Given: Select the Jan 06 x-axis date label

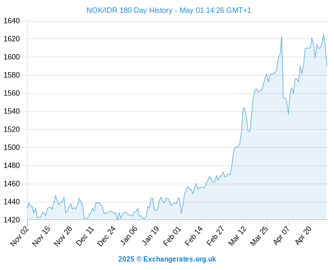Looking at the screenshot, I should (128, 236).
